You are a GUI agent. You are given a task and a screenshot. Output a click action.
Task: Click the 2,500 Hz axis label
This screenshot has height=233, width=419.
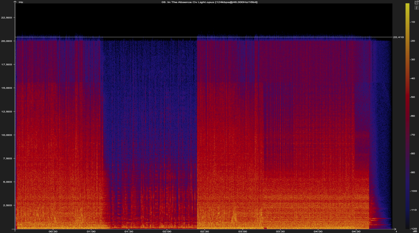(7, 205)
